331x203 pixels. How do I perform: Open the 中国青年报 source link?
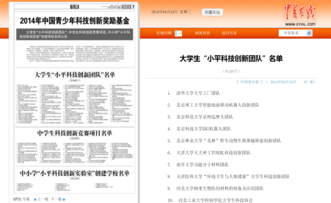pos(250,82)
